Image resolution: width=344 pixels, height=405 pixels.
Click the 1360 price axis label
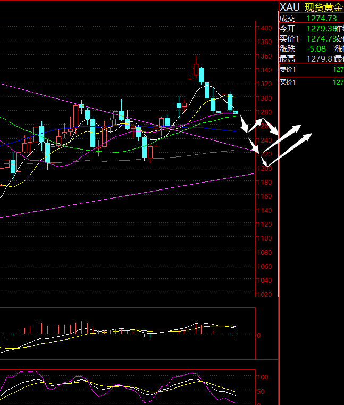(x=265, y=56)
